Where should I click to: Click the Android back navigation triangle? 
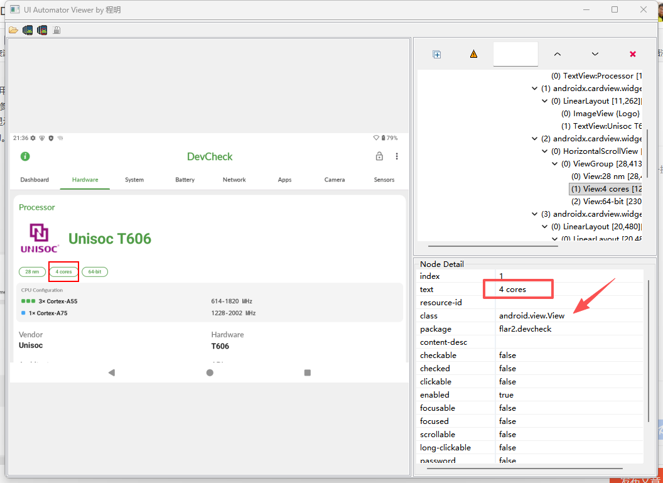(112, 372)
